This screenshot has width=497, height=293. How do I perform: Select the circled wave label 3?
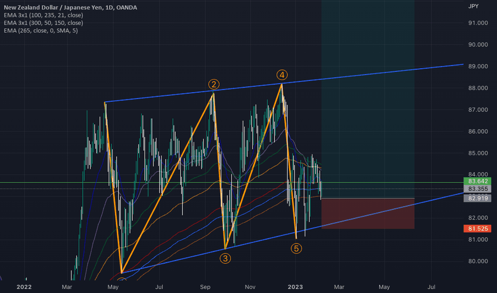click(225, 258)
